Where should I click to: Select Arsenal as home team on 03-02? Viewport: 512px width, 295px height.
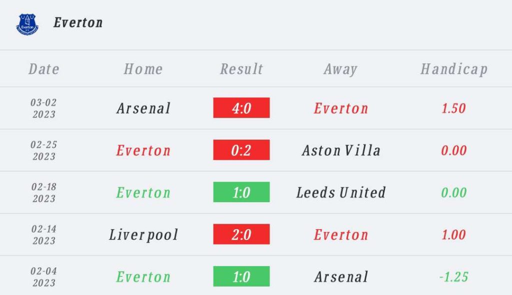click(143, 108)
